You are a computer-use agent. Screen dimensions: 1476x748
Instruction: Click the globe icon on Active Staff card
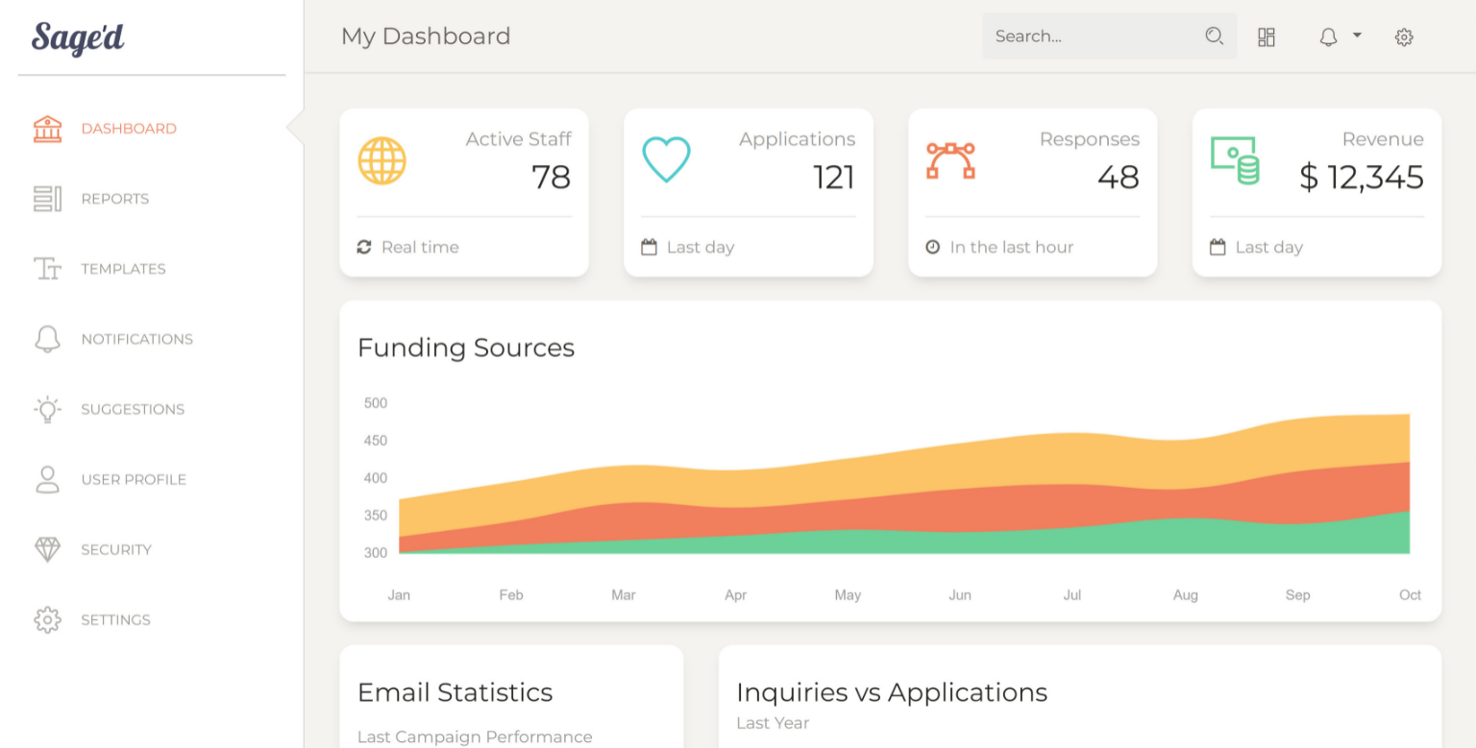point(382,160)
